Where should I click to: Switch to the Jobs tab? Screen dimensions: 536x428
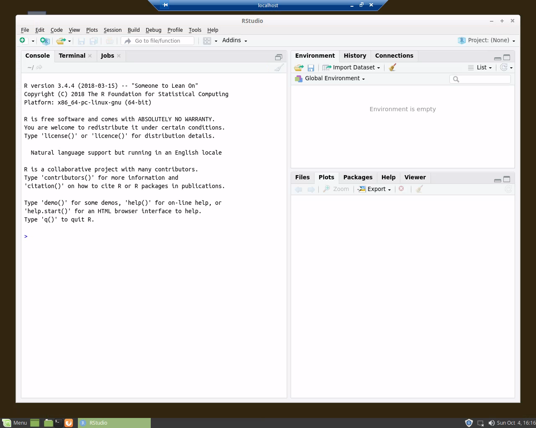coord(107,56)
